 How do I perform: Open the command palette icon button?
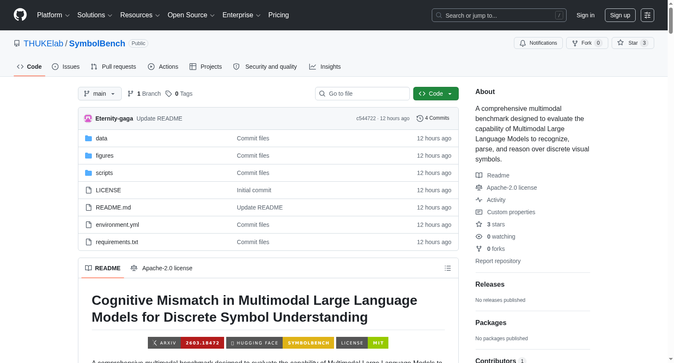[x=647, y=15]
